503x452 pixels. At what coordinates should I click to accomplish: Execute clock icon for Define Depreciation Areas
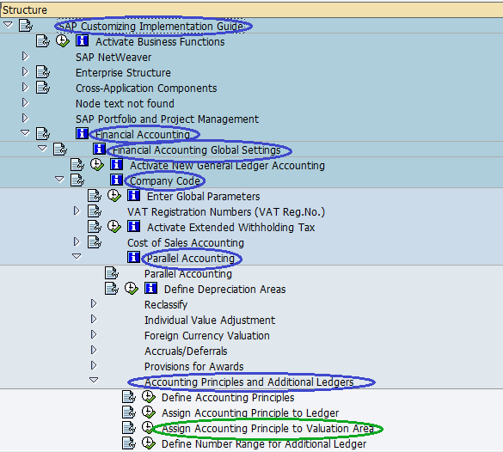[x=132, y=289]
